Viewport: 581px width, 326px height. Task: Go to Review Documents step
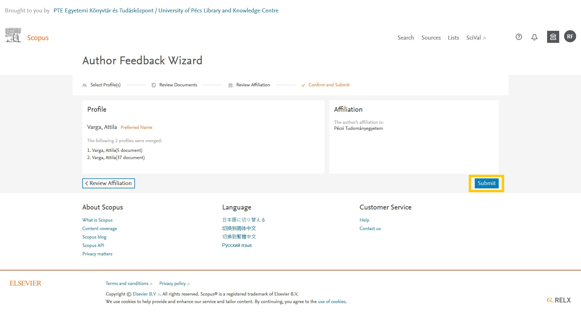click(x=178, y=85)
